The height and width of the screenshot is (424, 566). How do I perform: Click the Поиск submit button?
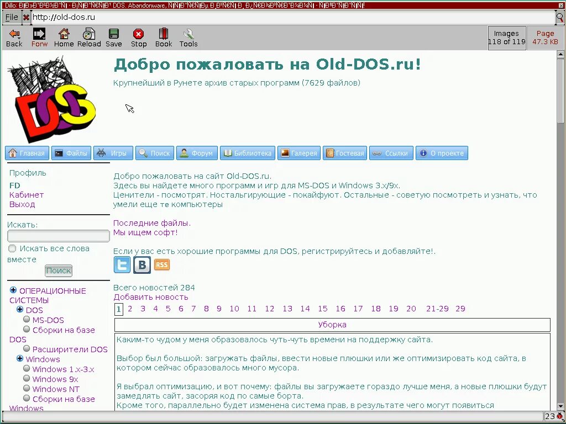coord(59,271)
